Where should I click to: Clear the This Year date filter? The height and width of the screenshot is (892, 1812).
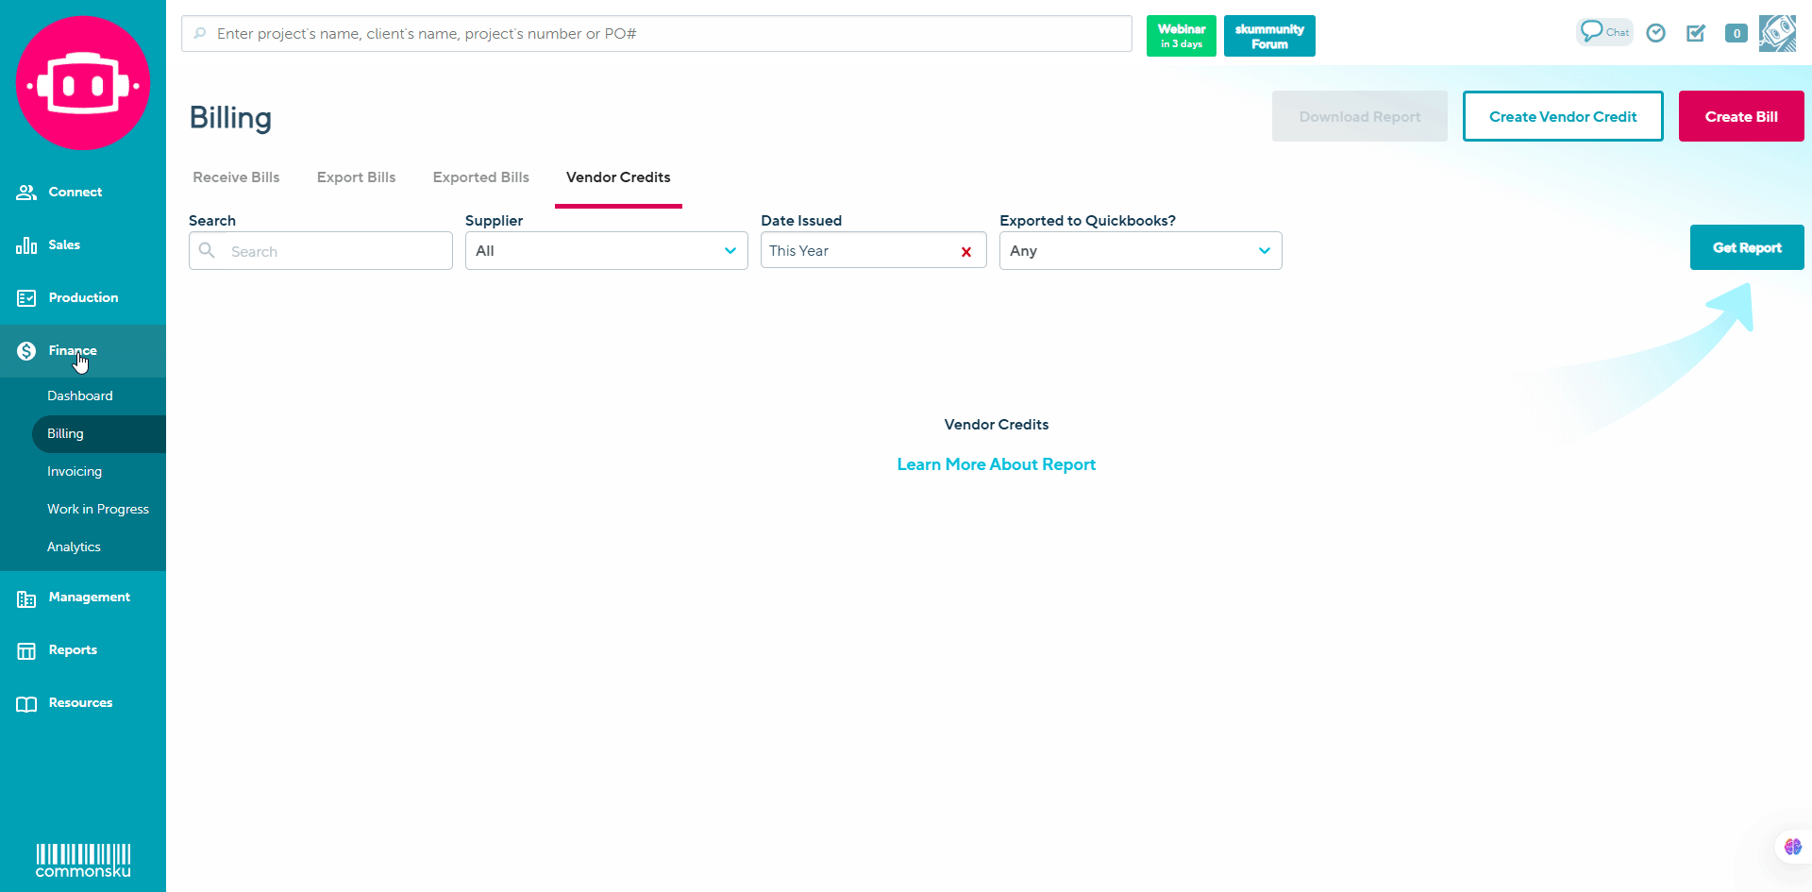pyautogui.click(x=965, y=252)
